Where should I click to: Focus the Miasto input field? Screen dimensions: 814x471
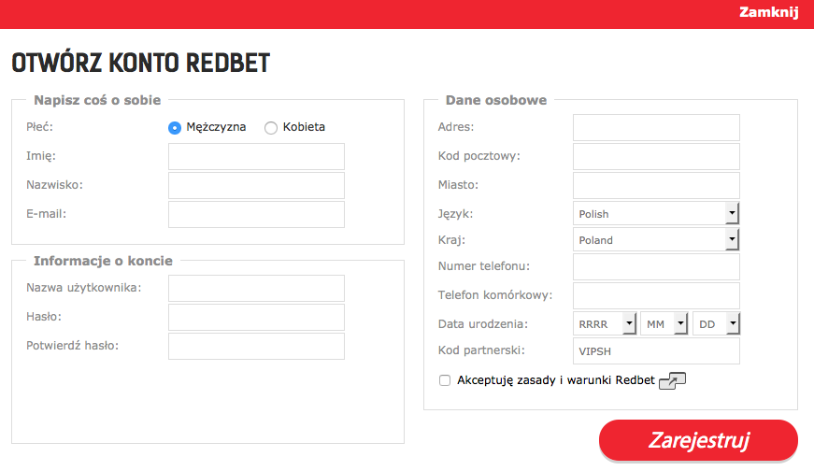(x=656, y=185)
